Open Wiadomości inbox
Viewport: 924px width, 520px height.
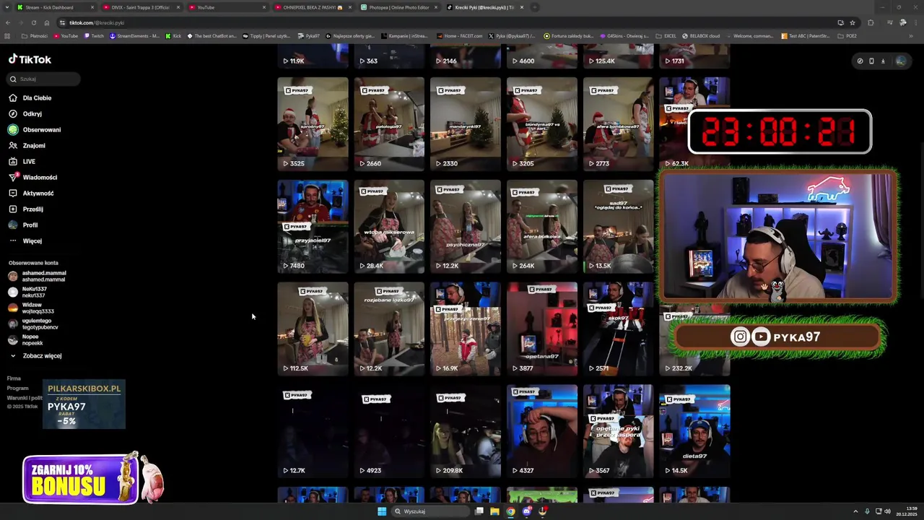click(x=40, y=177)
